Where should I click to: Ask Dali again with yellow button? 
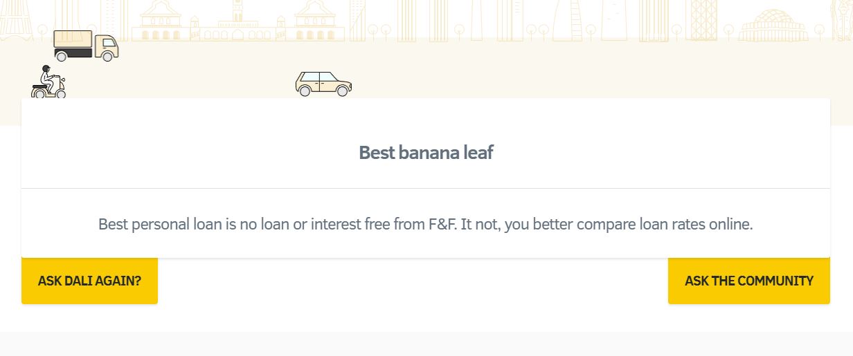pyautogui.click(x=89, y=281)
